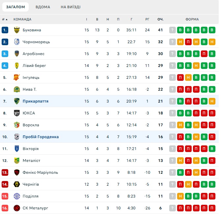Click the Буковина team logo
Screen dimensions: 221x214
pyautogui.click(x=17, y=30)
